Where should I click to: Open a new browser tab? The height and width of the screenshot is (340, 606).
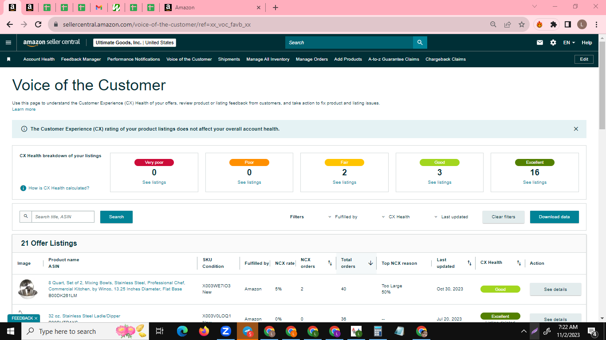coord(275,8)
